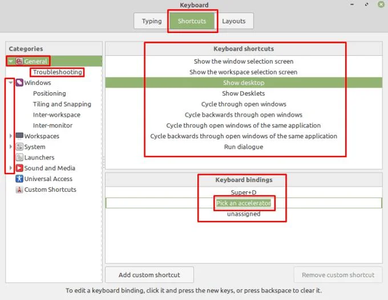The width and height of the screenshot is (388, 300).
Task: Select 'Cycle through open windows of the same application'
Action: click(x=244, y=125)
